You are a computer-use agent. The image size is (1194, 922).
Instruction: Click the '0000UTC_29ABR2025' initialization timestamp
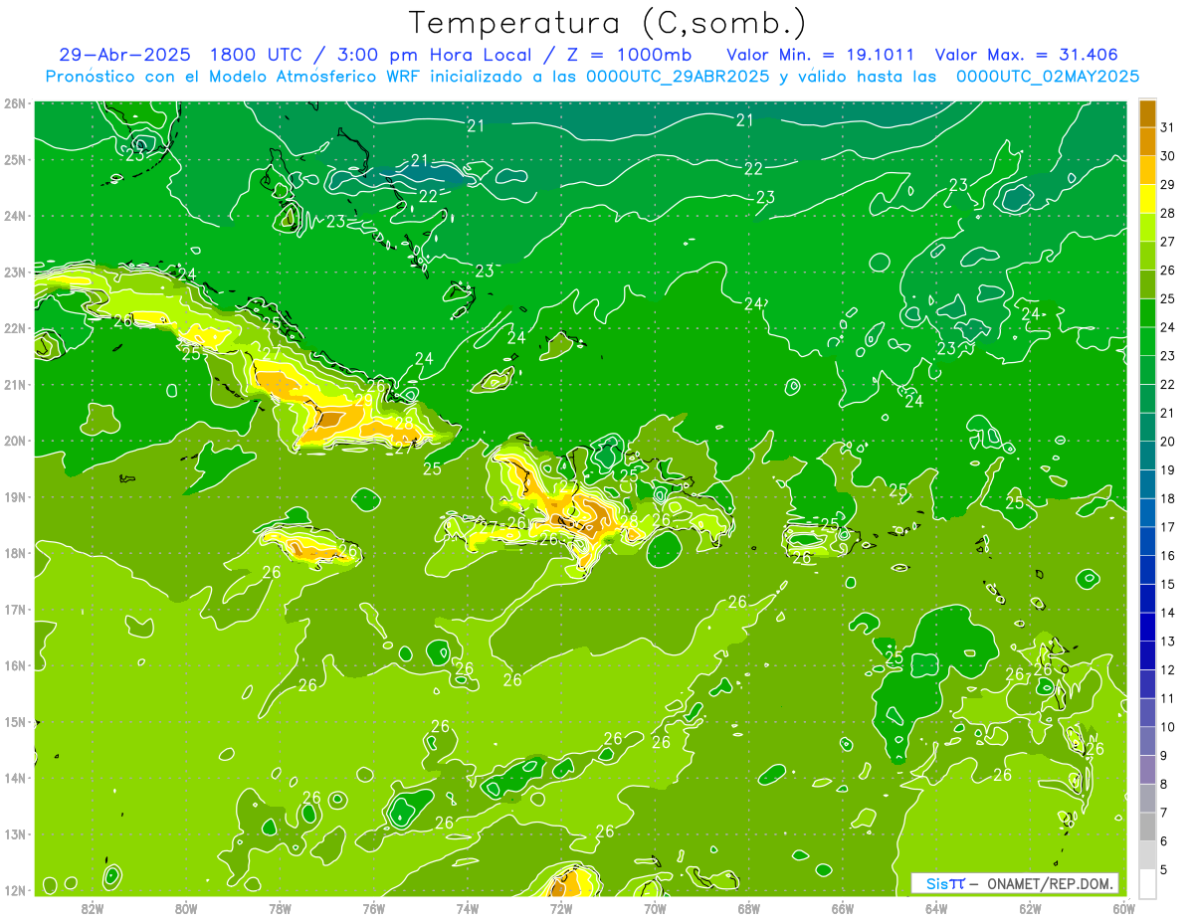pos(678,77)
